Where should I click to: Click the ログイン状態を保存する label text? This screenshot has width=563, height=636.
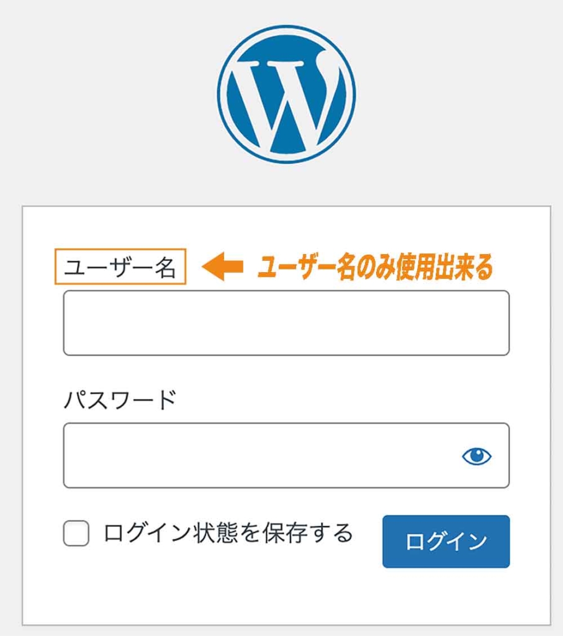coord(228,533)
